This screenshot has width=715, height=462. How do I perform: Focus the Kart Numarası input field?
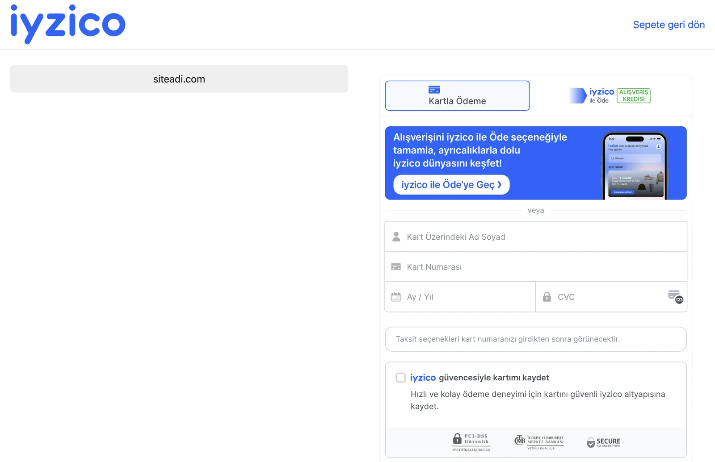(x=536, y=266)
